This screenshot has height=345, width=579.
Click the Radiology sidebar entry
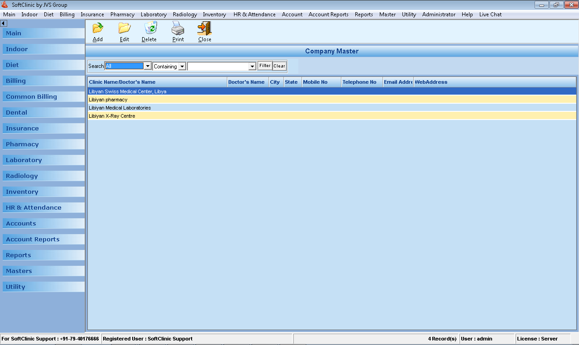pyautogui.click(x=43, y=176)
